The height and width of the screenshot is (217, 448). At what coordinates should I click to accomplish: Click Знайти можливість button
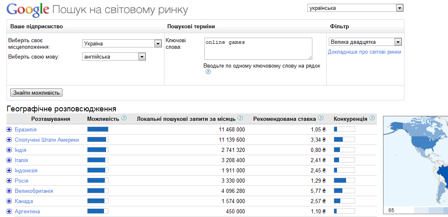pyautogui.click(x=37, y=93)
